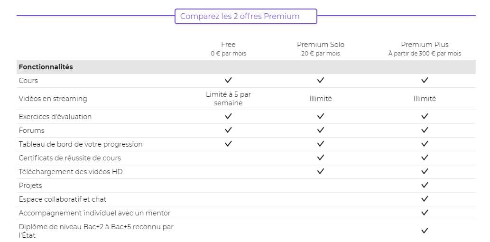The width and height of the screenshot is (490, 242).
Task: Click "Limité à 5 par semaine" text
Action: [x=228, y=99]
